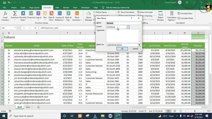Screen dimensions: 212x119
Task: Collapse the ribbon using the chevron
Action: point(210,23)
